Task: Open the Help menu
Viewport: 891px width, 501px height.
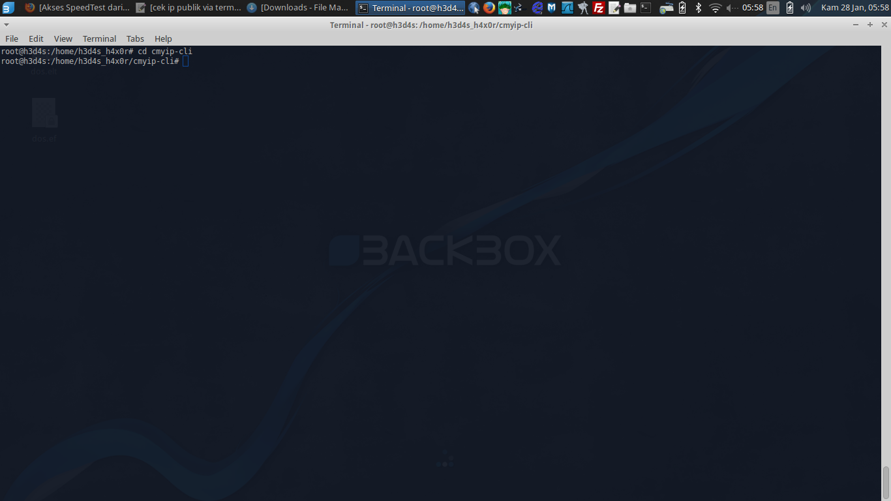Action: pyautogui.click(x=163, y=38)
